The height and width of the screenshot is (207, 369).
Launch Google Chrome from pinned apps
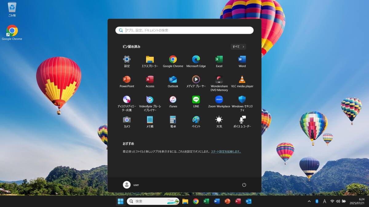(x=173, y=61)
